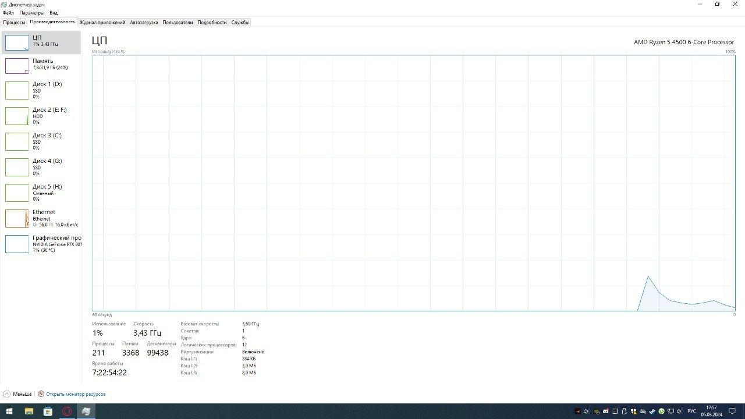Click the process count 211
The height and width of the screenshot is (419, 745).
coord(98,353)
